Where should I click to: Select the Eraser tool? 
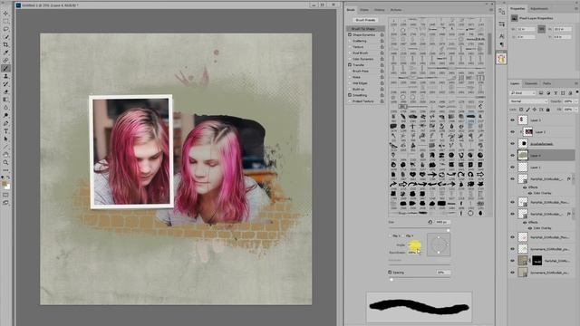coord(5,91)
